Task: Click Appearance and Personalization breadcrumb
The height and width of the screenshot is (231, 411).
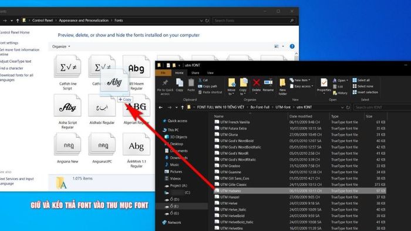Action: tap(83, 21)
